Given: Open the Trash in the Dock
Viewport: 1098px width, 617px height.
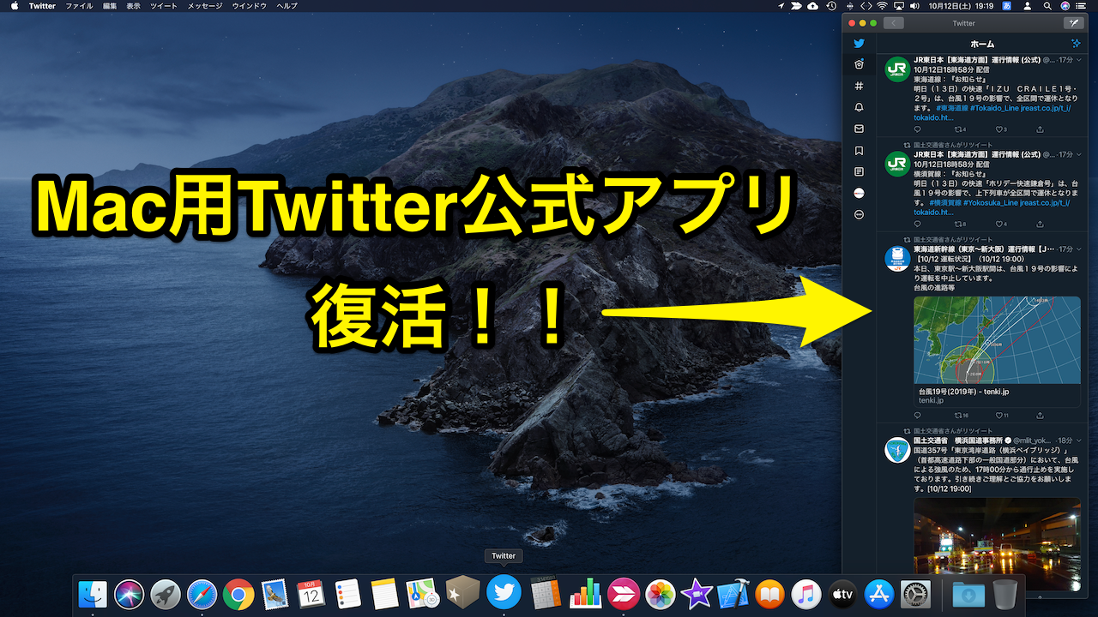Looking at the screenshot, I should (x=1005, y=593).
